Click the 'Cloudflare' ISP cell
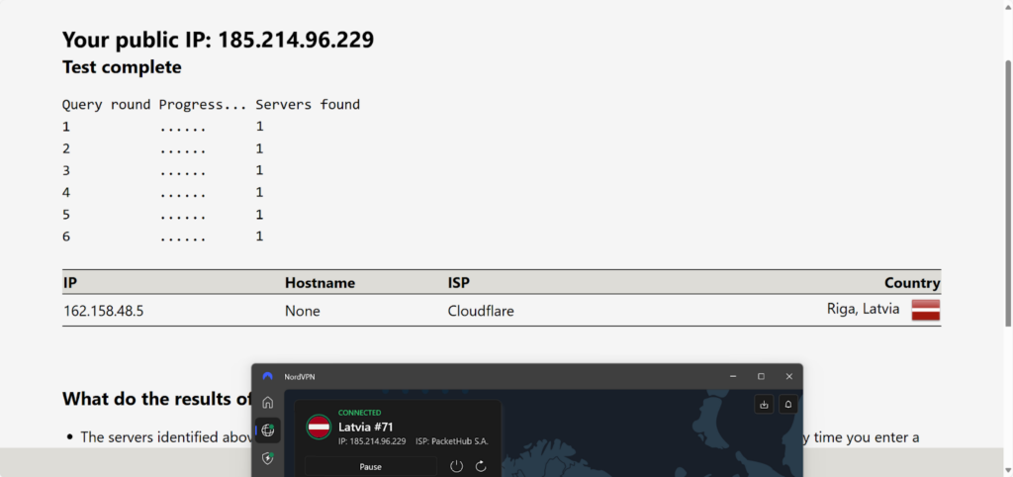The height and width of the screenshot is (477, 1013). pyautogui.click(x=481, y=311)
